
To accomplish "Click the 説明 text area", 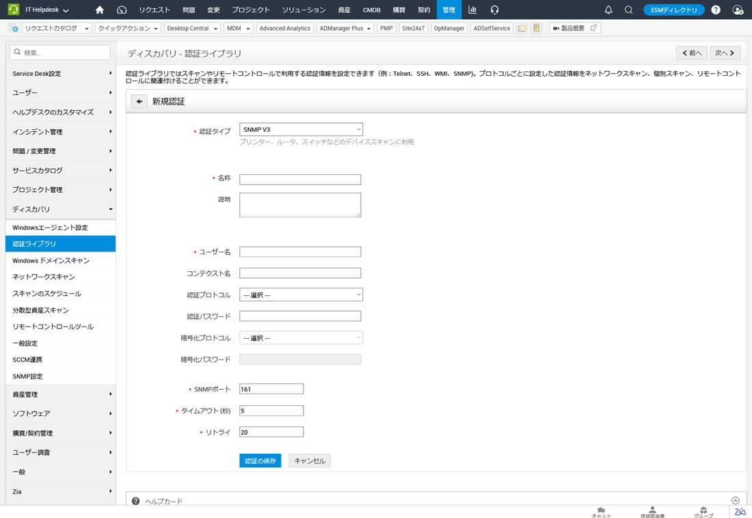I will (300, 205).
